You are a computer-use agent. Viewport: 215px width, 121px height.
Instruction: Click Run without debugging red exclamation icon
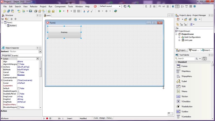68,11
